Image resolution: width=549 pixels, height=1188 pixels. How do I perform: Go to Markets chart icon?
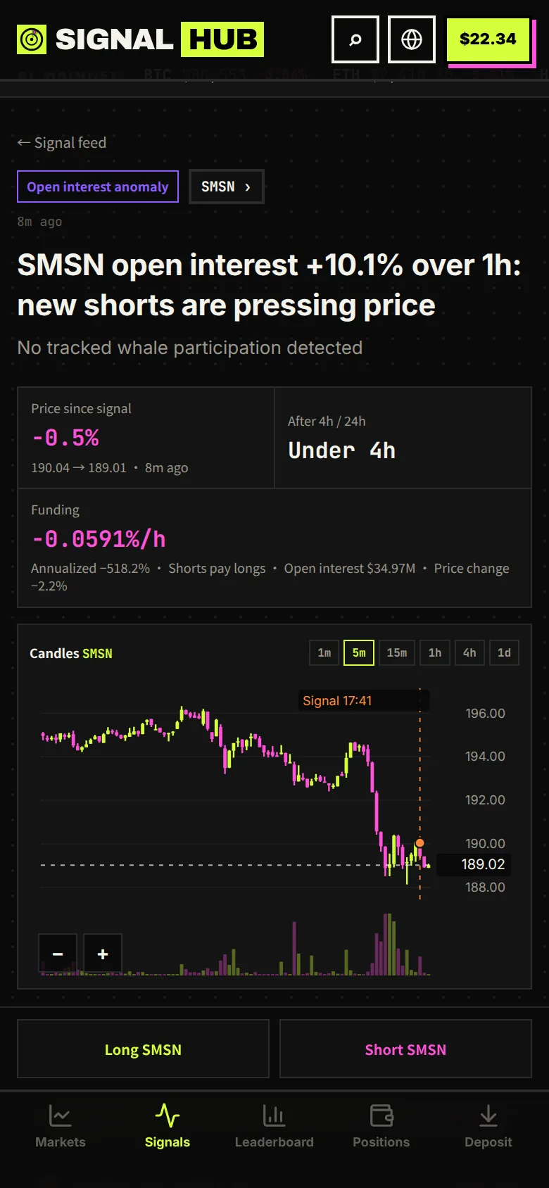(61, 1116)
